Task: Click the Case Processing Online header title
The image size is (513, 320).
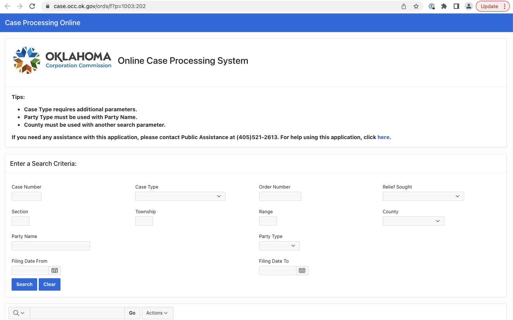Action: (43, 23)
